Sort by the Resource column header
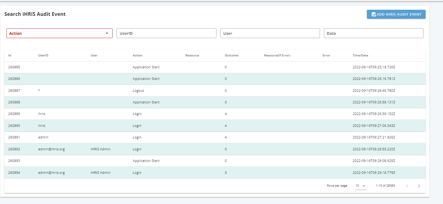The height and width of the screenshot is (204, 443). (192, 55)
